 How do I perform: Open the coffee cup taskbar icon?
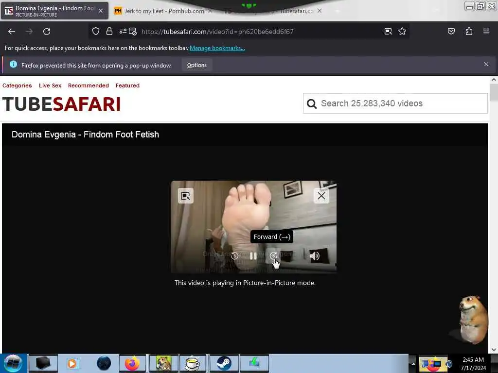[x=193, y=363]
